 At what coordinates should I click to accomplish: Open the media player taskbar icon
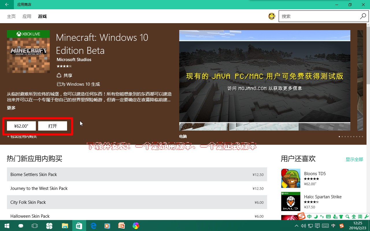pos(107,225)
